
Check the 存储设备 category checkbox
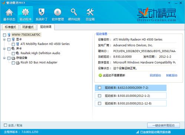pyautogui.click(x=9, y=58)
